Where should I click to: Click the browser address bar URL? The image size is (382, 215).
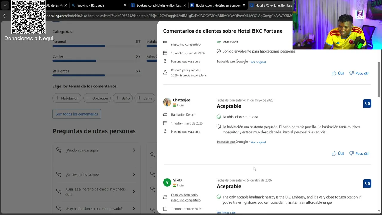(169, 16)
